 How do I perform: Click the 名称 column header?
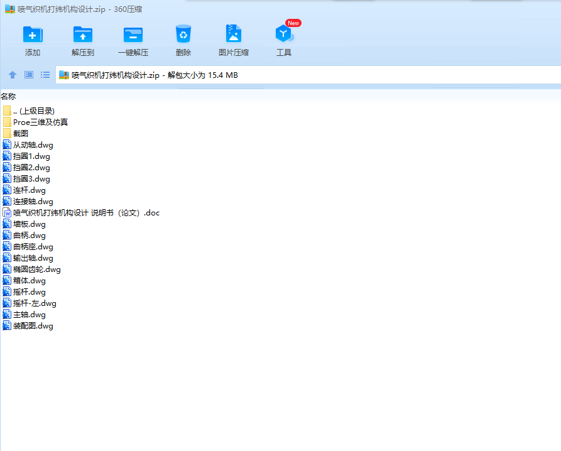point(8,96)
